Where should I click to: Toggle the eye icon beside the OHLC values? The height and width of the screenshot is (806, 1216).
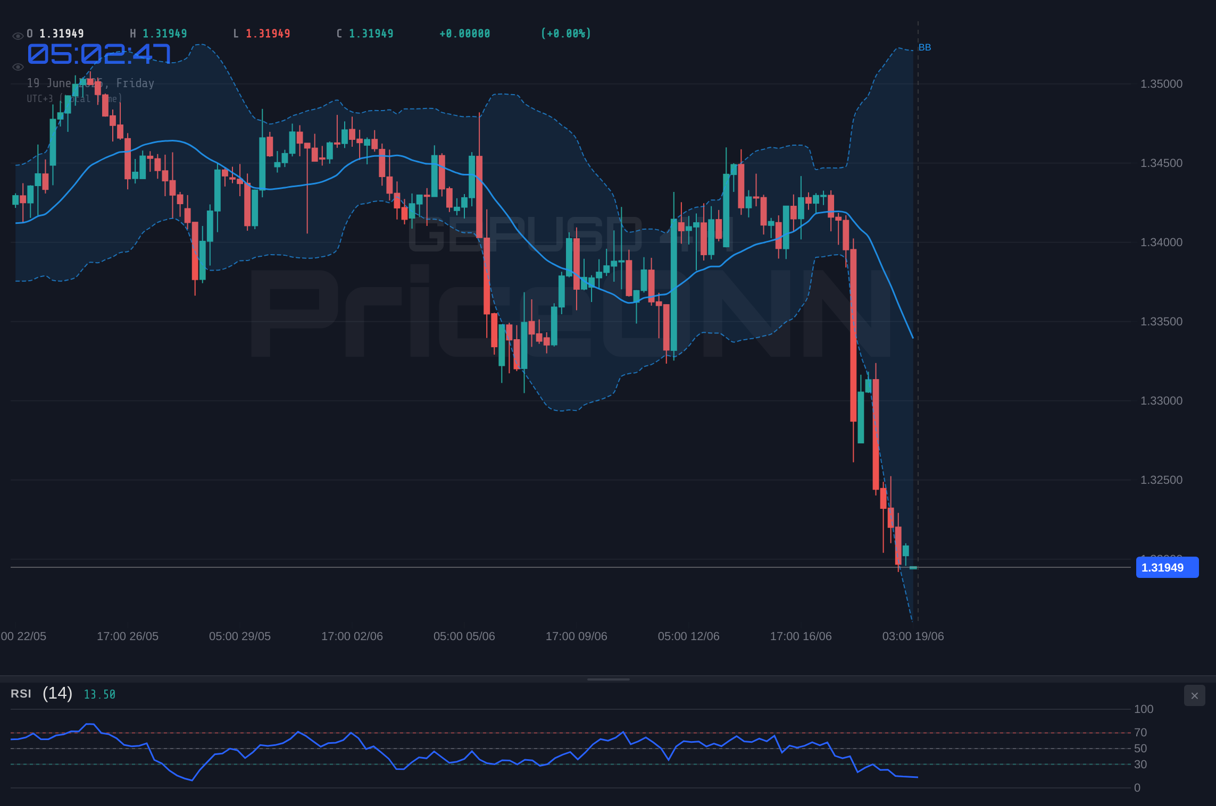(18, 36)
